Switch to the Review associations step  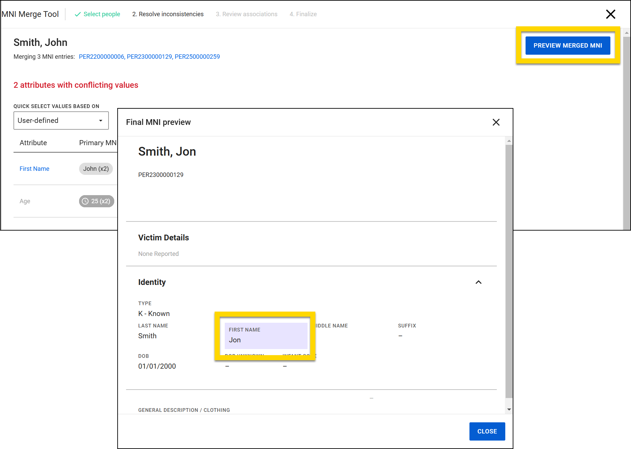pos(246,14)
